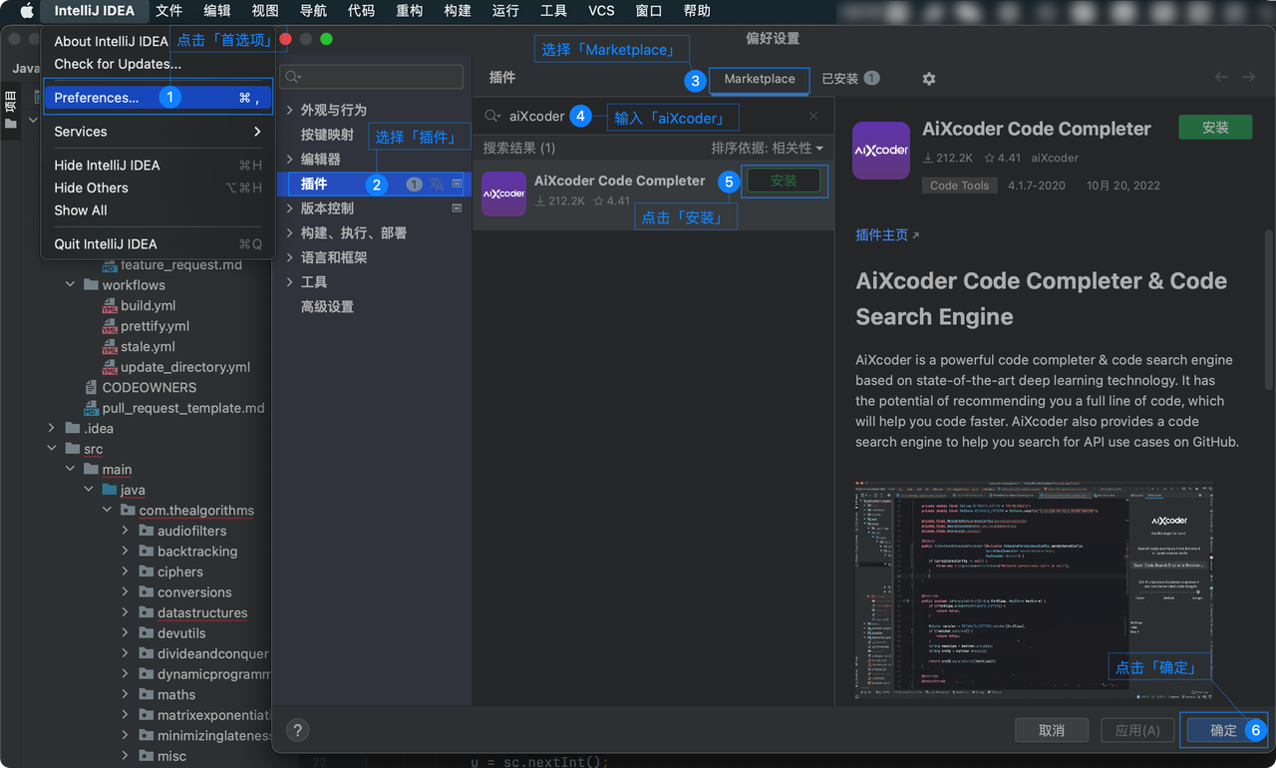Click the star rating icon beside 4.41
The width and height of the screenshot is (1276, 768).
pyautogui.click(x=990, y=157)
